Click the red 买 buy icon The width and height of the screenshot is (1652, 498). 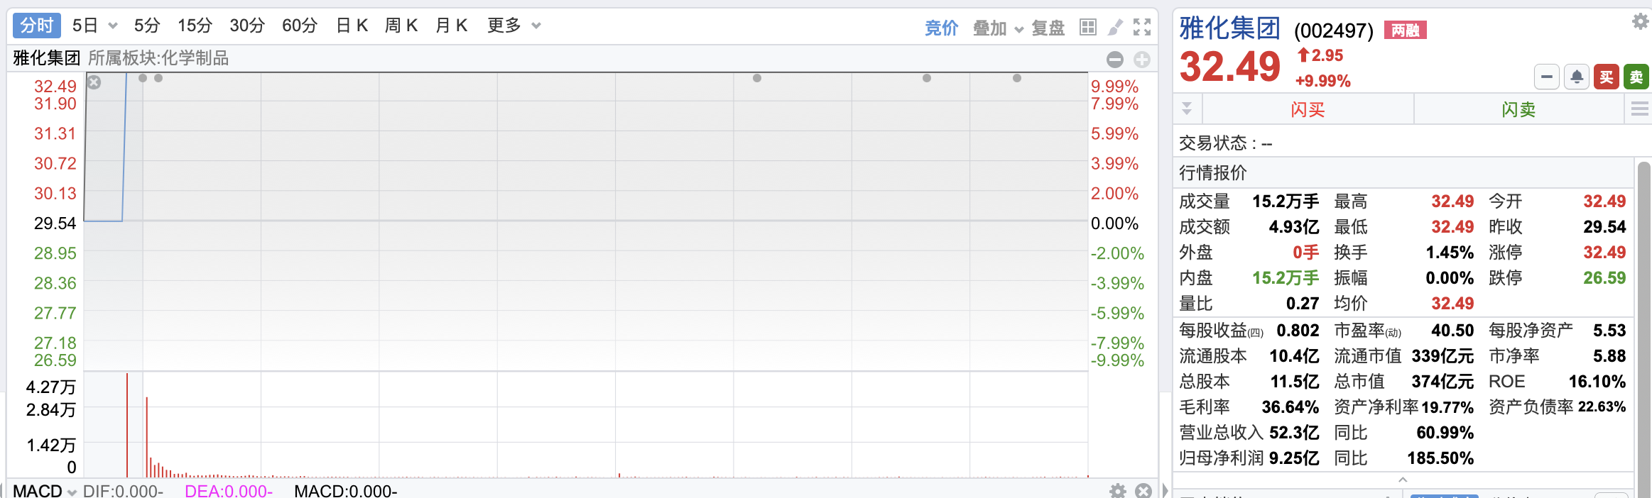[x=1607, y=77]
